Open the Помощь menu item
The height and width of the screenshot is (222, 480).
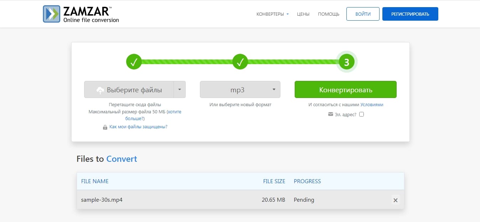(329, 14)
